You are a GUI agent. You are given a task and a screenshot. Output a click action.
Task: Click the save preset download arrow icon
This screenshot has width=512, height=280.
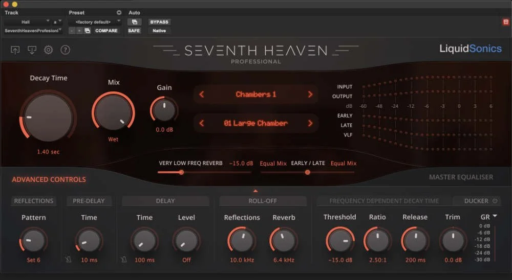tap(32, 50)
